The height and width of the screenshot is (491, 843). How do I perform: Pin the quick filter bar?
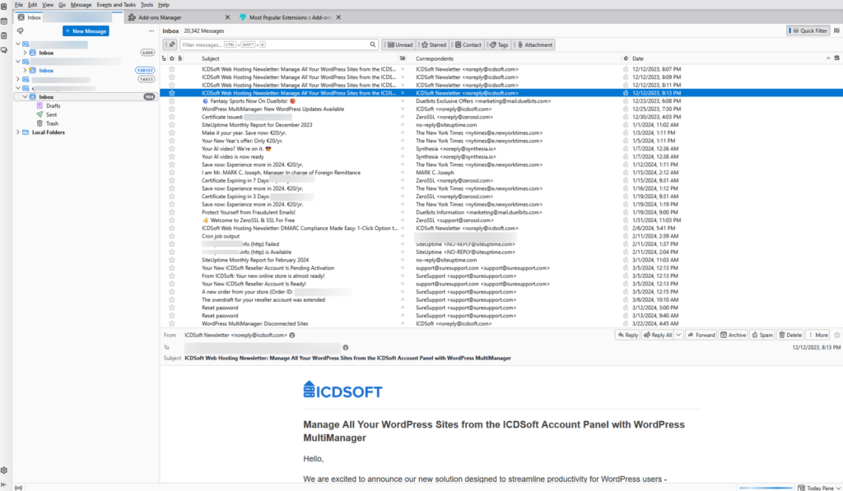(171, 44)
